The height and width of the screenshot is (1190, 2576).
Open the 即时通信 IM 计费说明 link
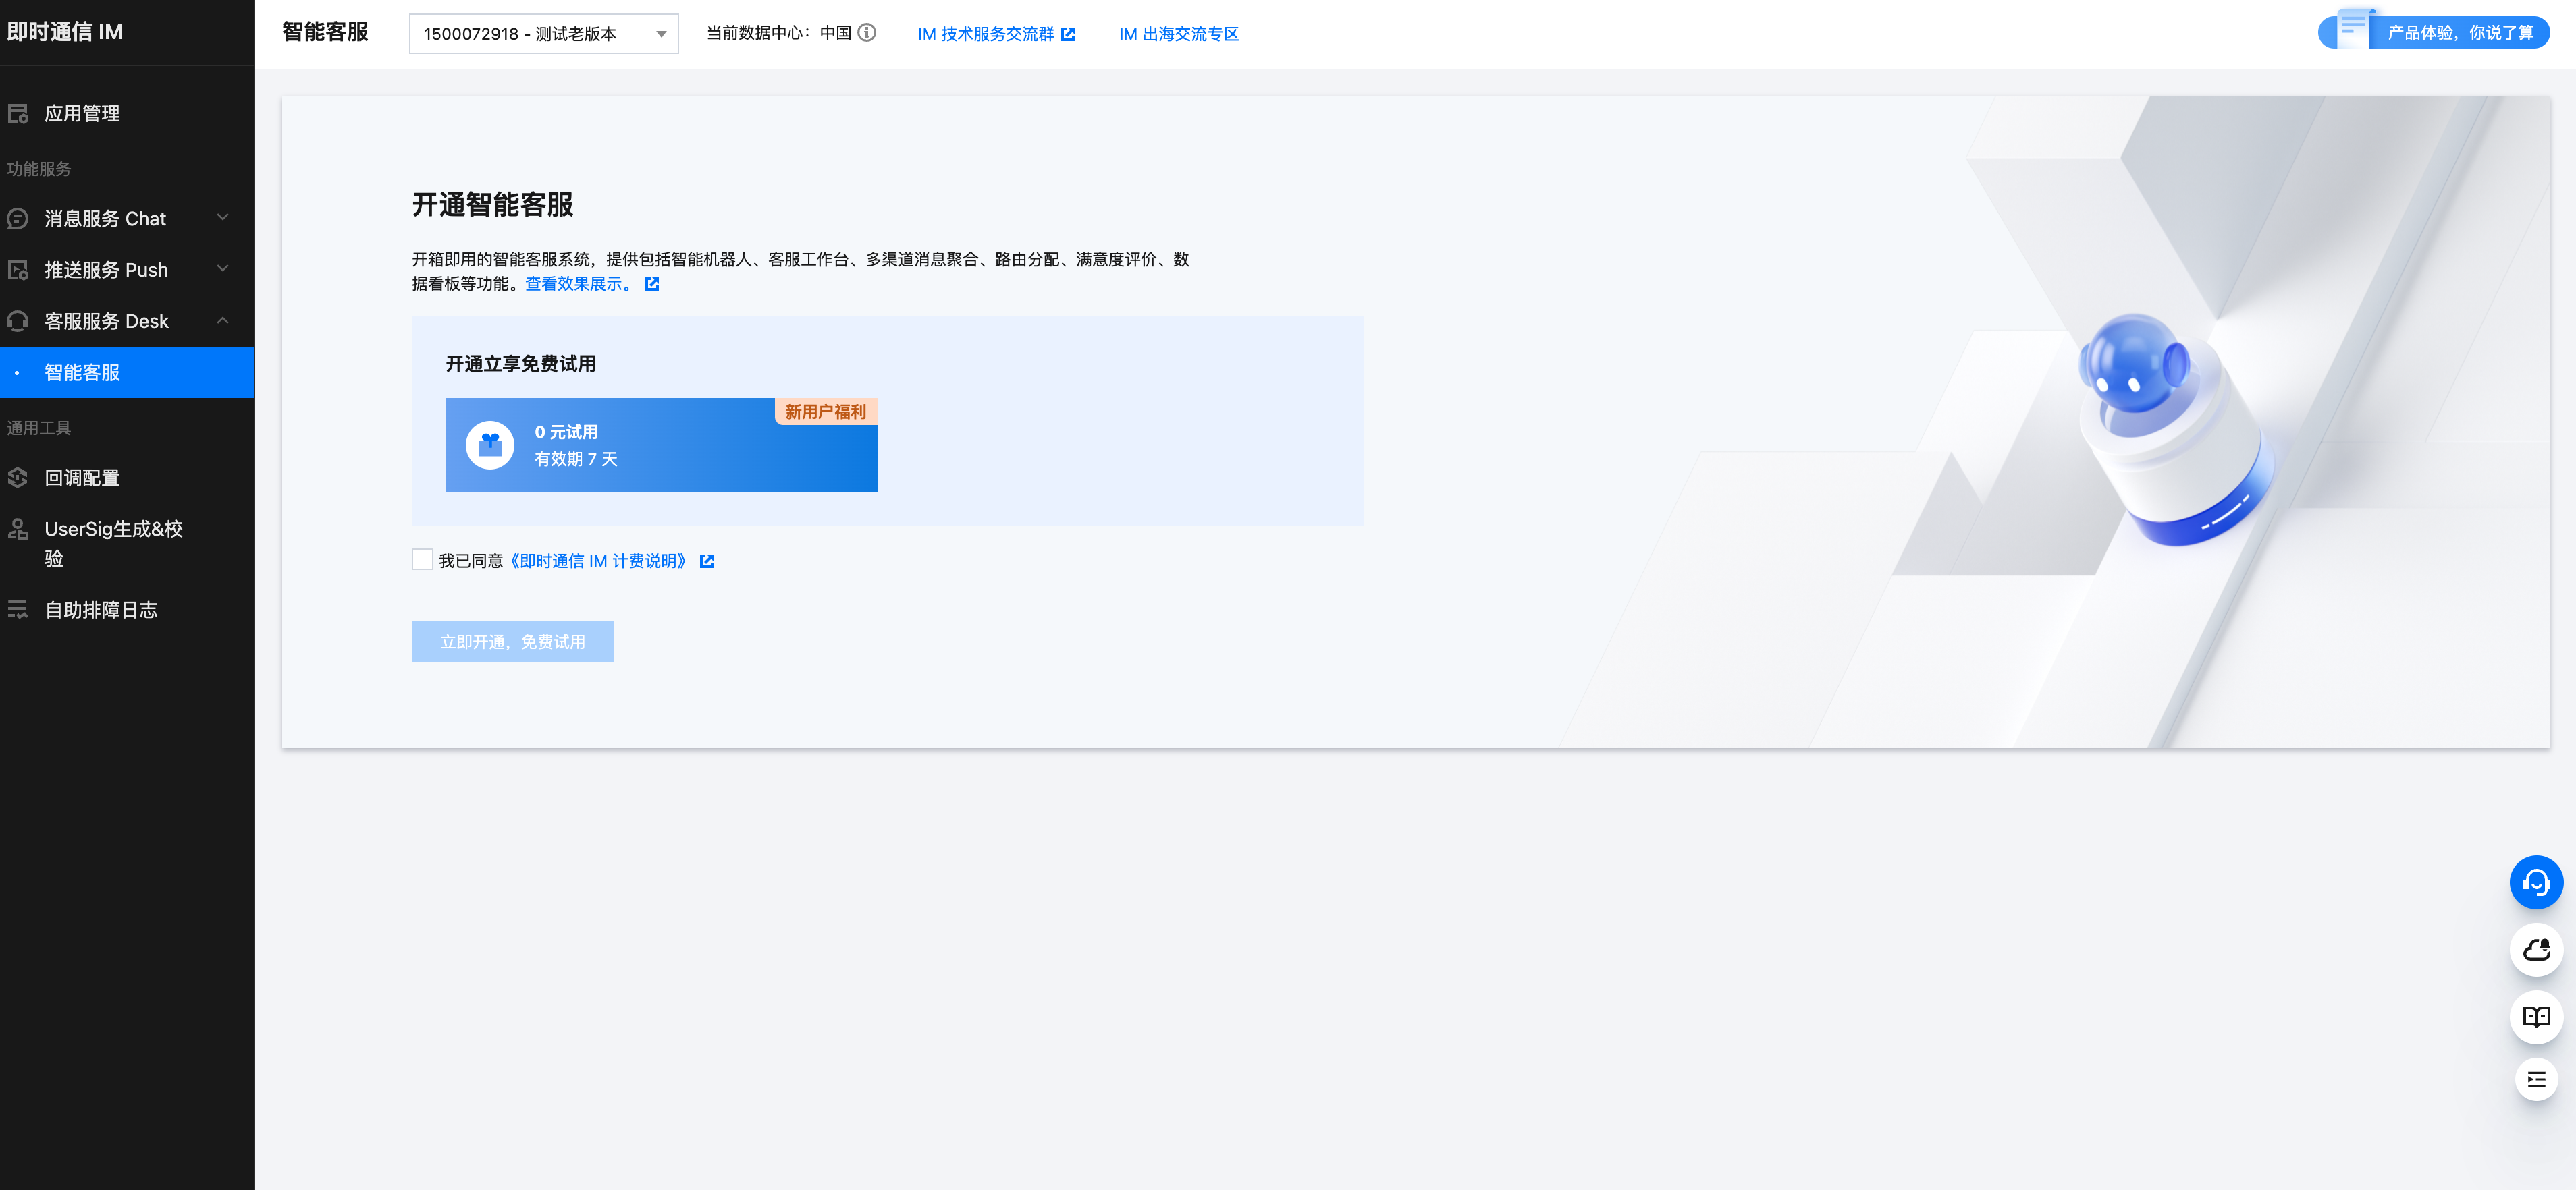(x=598, y=561)
